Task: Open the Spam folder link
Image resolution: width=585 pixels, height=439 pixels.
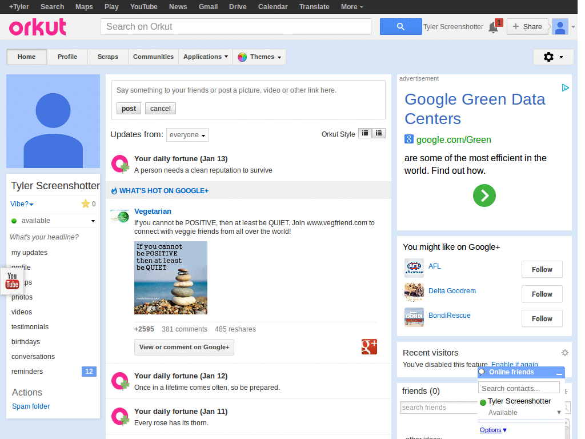Action: 31,406
